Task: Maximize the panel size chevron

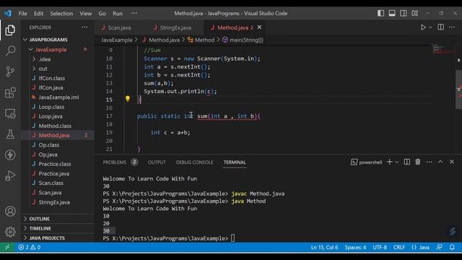Action: coord(440,162)
